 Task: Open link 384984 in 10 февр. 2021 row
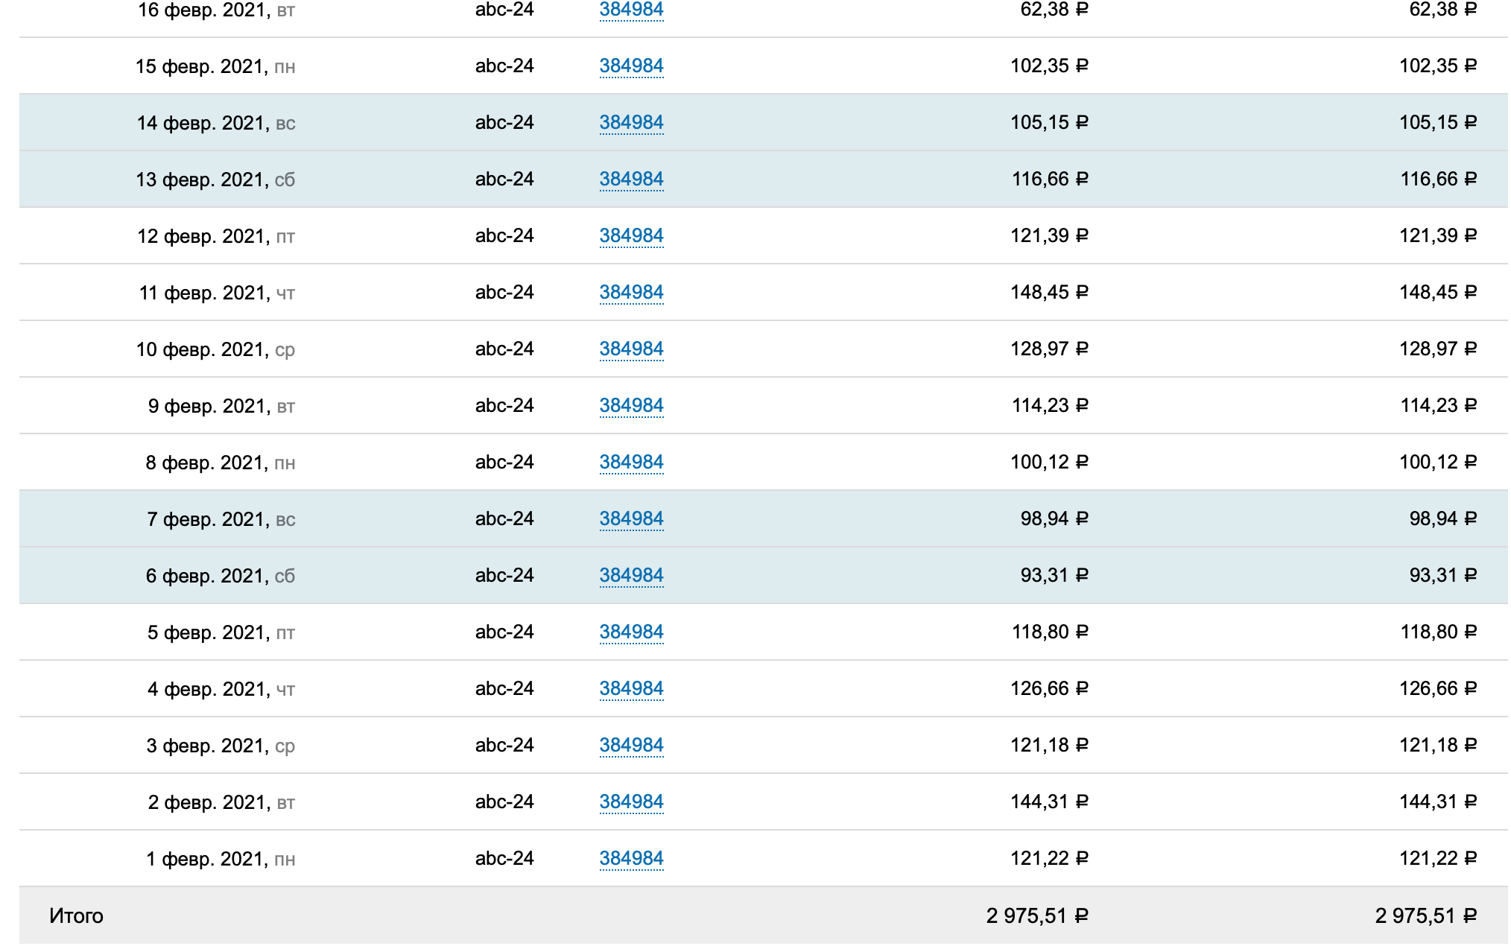point(631,349)
